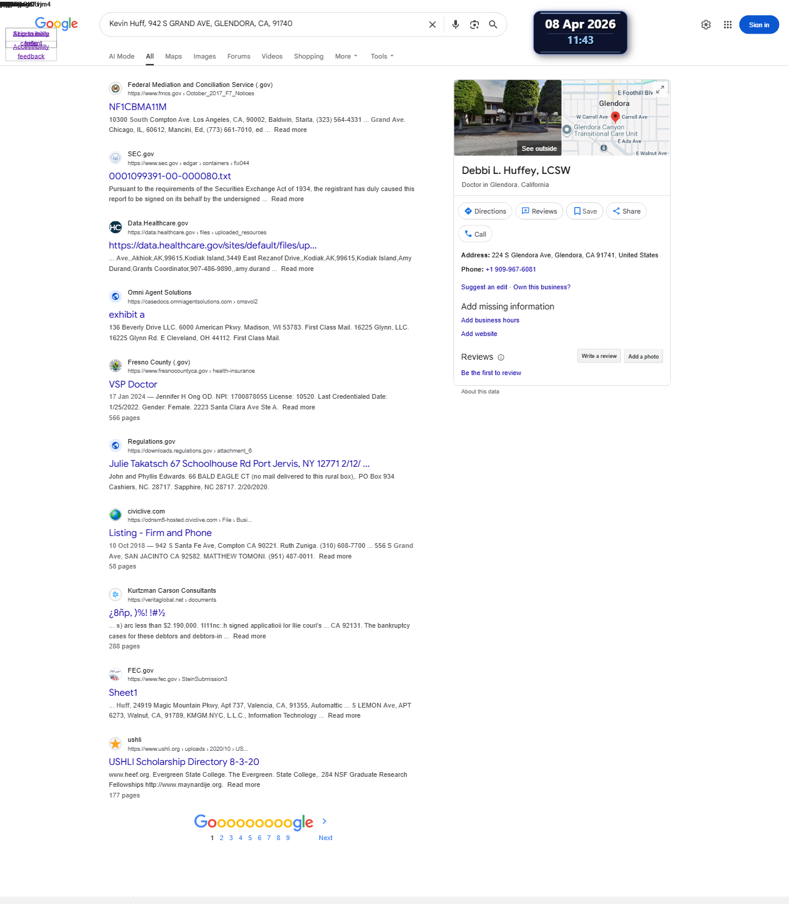798x904 pixels.
Task: Open the VSP Doctor result
Action: [x=133, y=385]
